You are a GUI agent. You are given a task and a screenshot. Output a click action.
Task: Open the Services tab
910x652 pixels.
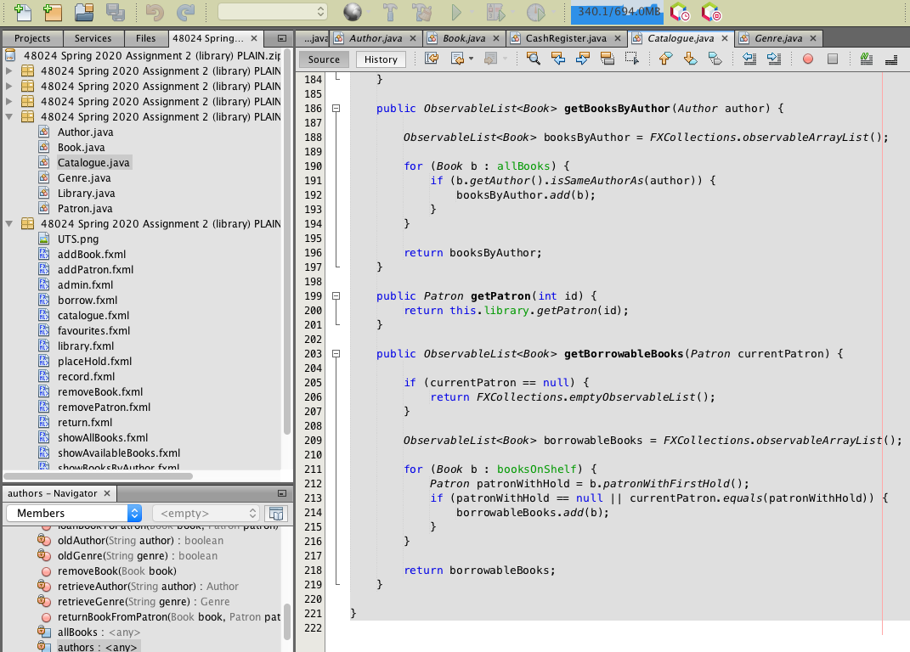pyautogui.click(x=93, y=37)
